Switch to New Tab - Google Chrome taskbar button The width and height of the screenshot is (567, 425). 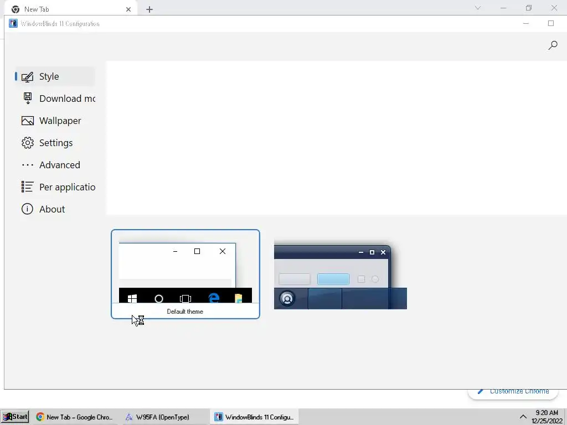75,417
